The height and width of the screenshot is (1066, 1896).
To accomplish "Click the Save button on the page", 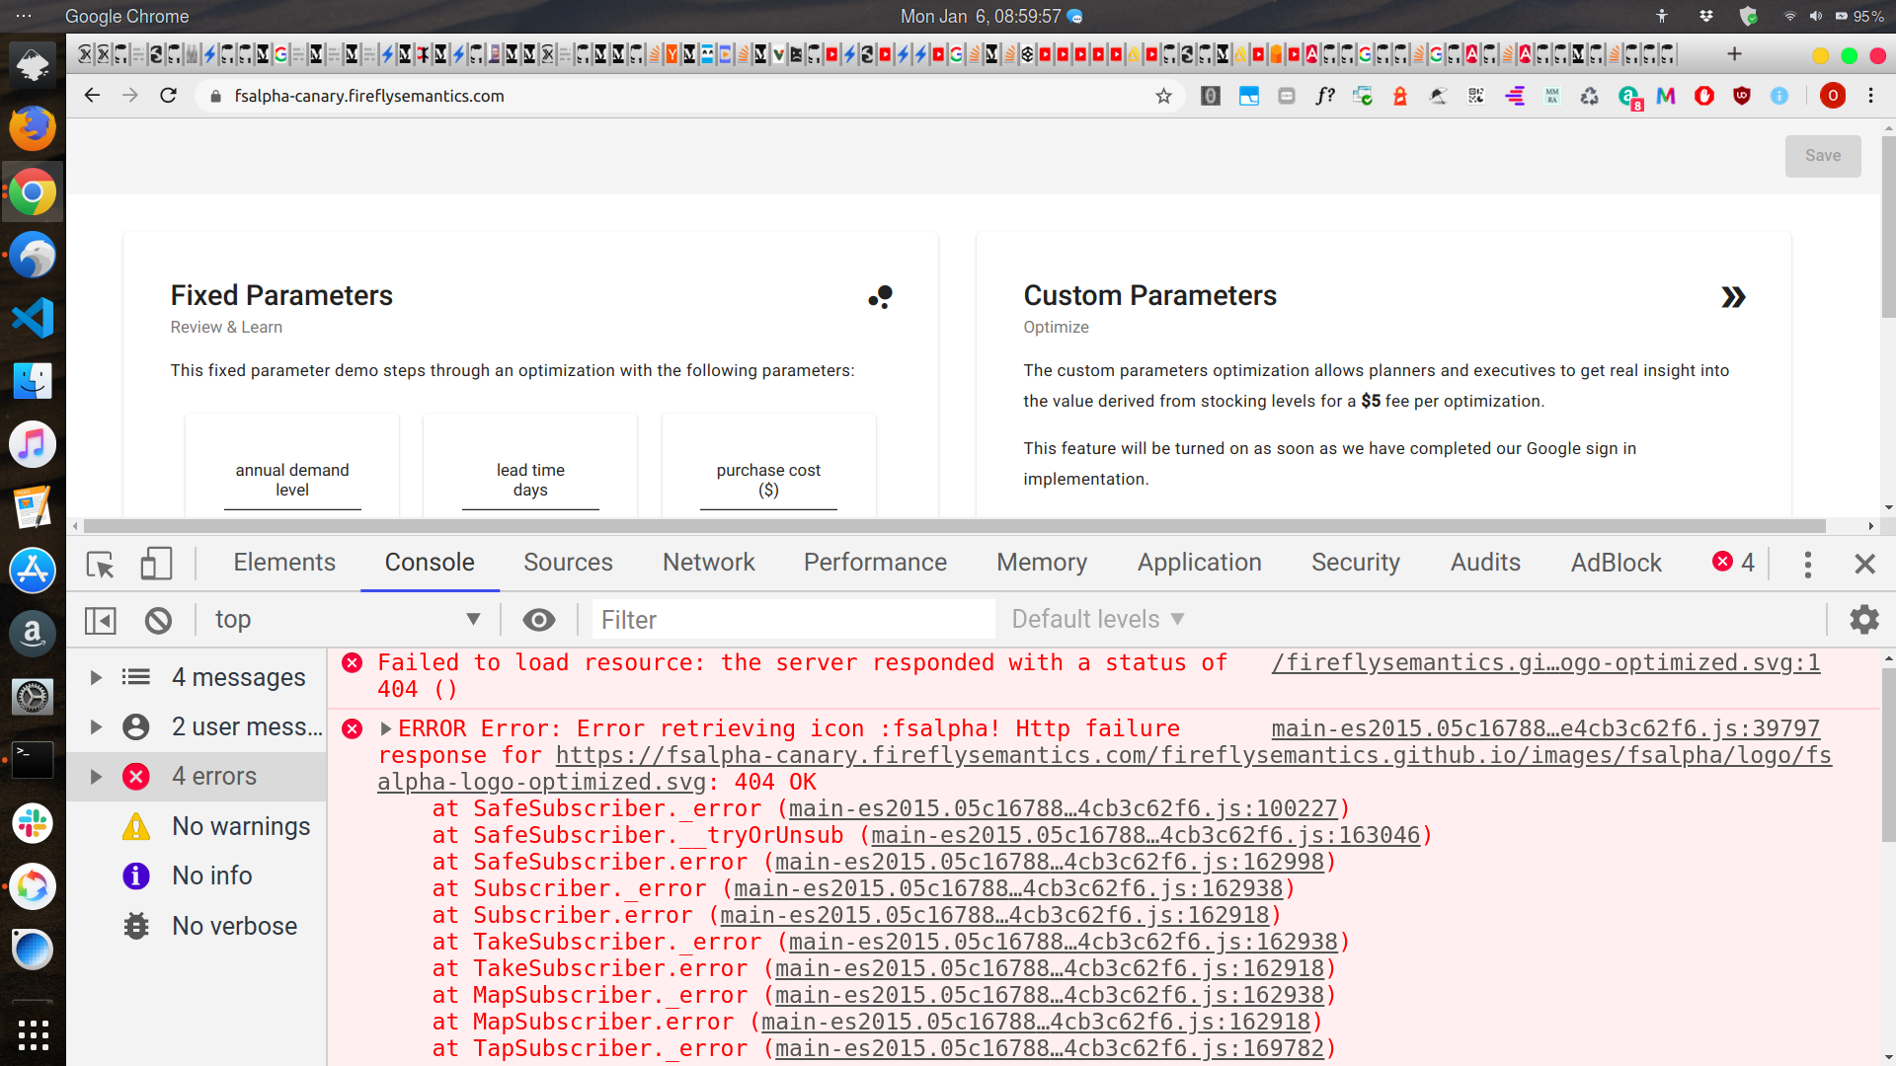I will [1822, 155].
